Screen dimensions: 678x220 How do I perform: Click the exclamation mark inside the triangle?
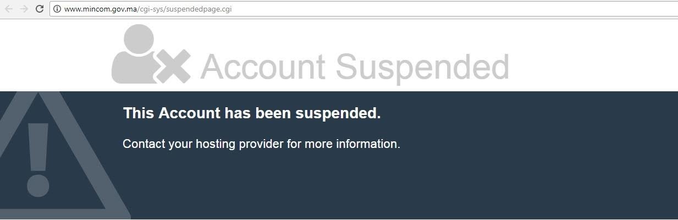[38, 159]
